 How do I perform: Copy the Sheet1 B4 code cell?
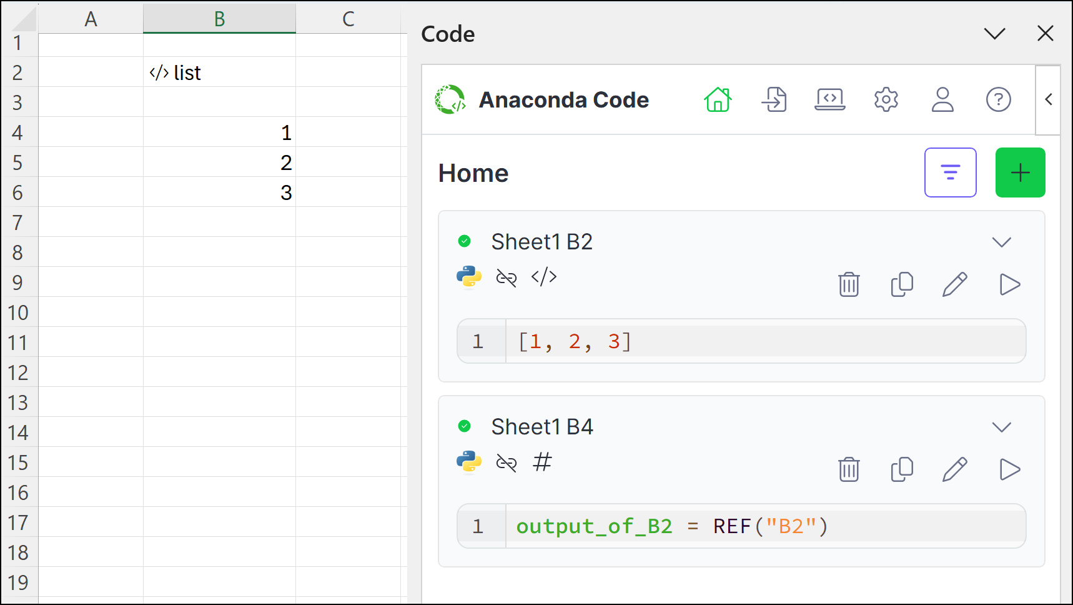point(902,469)
